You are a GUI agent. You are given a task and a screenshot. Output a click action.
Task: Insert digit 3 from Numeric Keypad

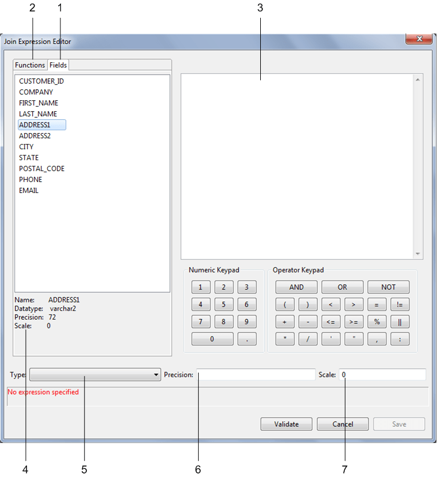(x=247, y=287)
